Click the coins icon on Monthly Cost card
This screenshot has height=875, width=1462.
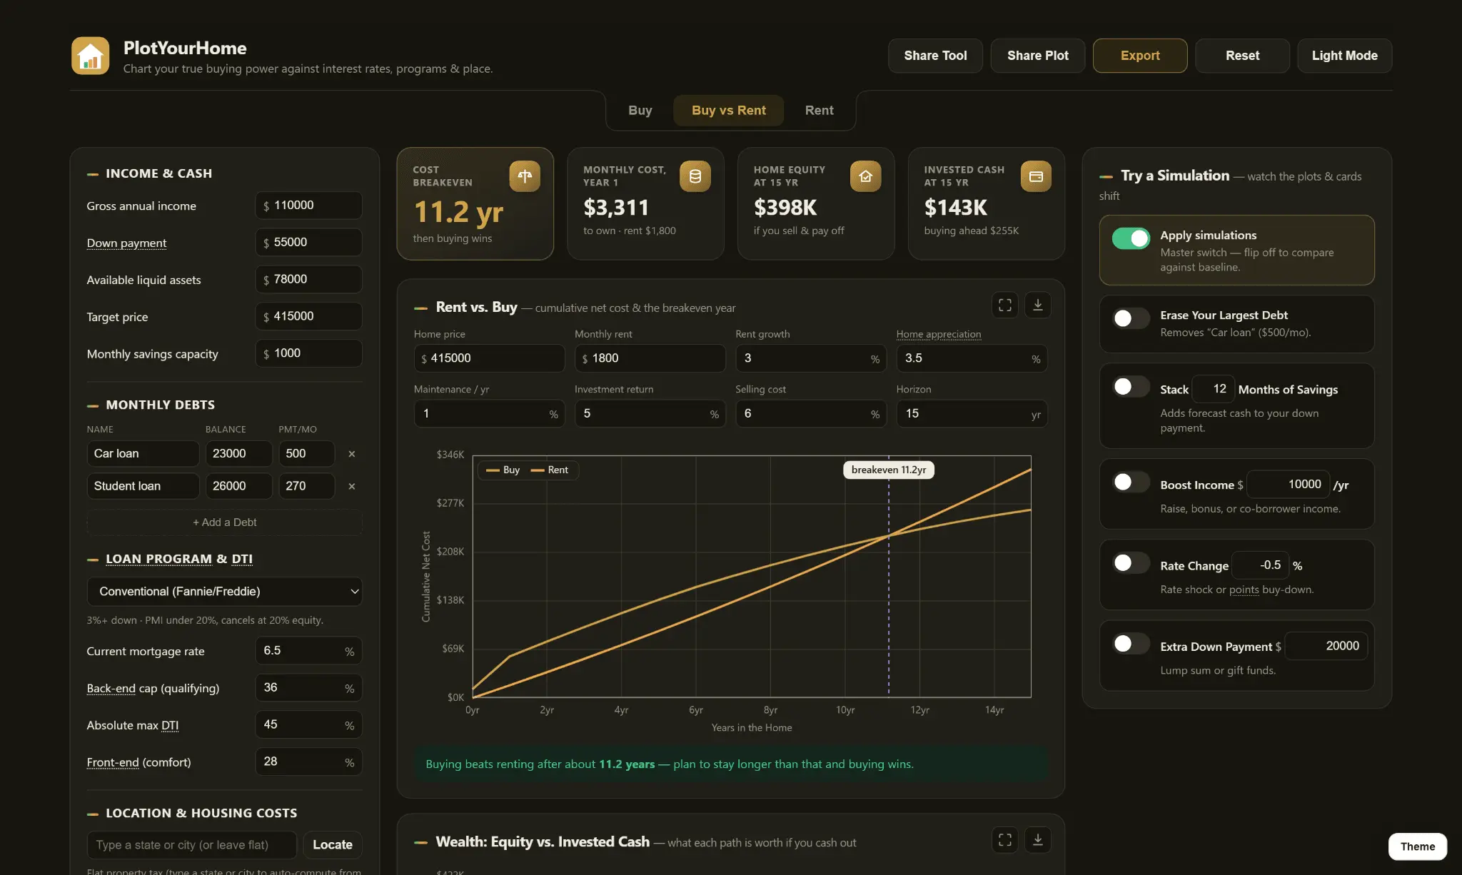click(695, 176)
